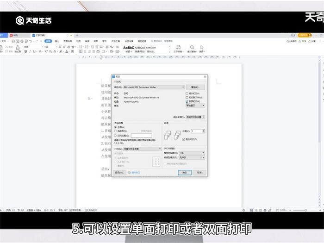Click the clear formatting eraser icon
The image size is (324, 243).
point(69,47)
